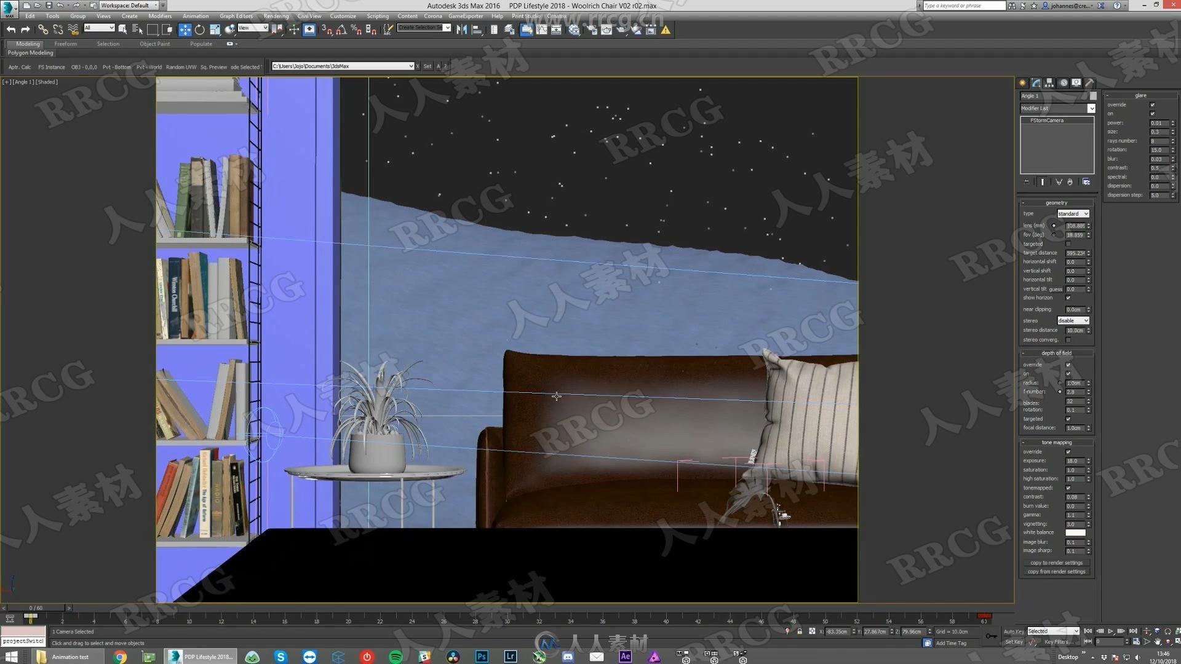This screenshot has height=664, width=1181.
Task: Toggle glare on checkbox
Action: click(1152, 114)
